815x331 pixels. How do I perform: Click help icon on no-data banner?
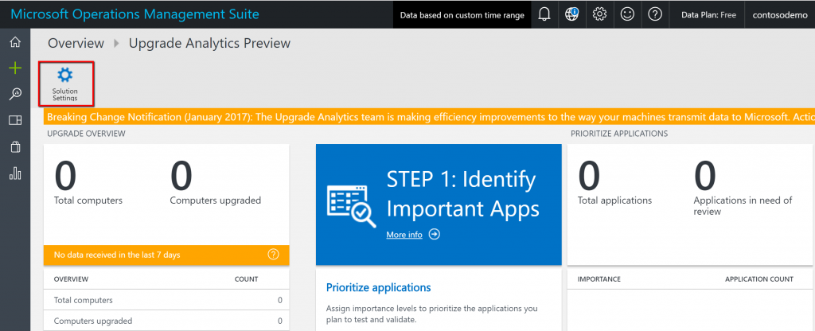click(274, 255)
